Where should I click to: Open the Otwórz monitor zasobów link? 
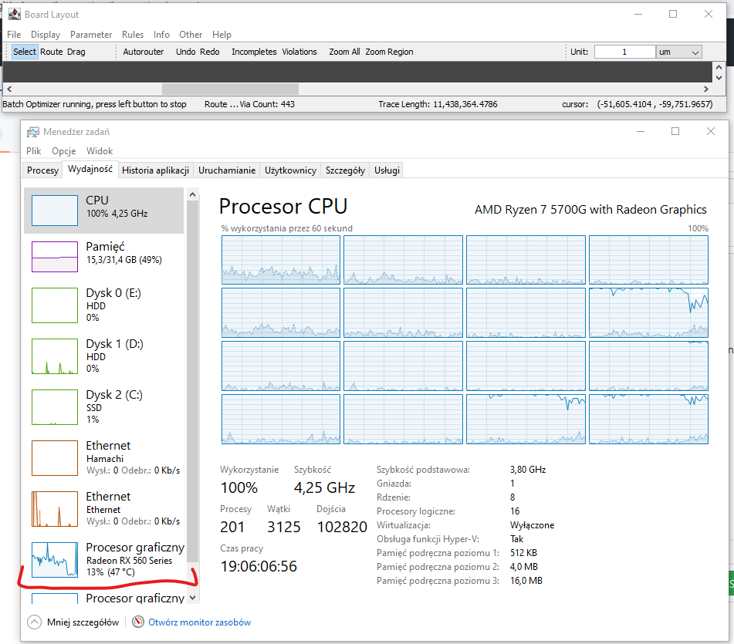(199, 622)
